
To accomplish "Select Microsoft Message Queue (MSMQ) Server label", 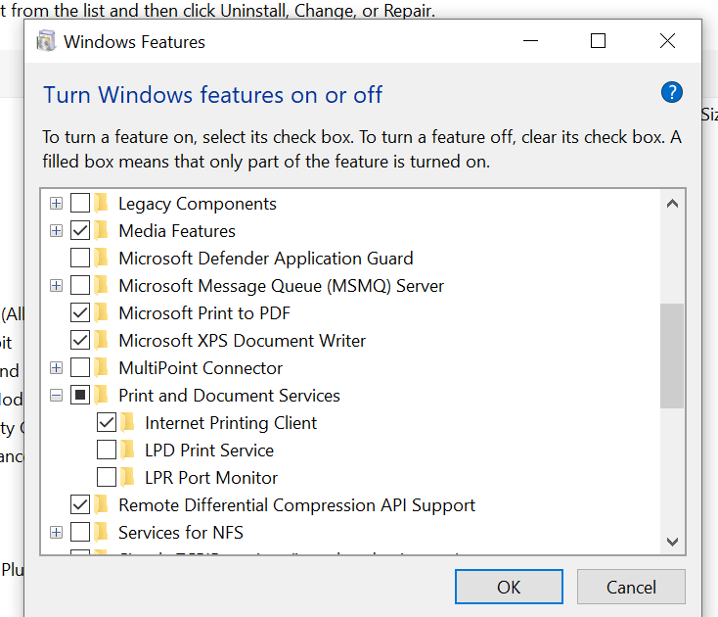I will [x=281, y=286].
